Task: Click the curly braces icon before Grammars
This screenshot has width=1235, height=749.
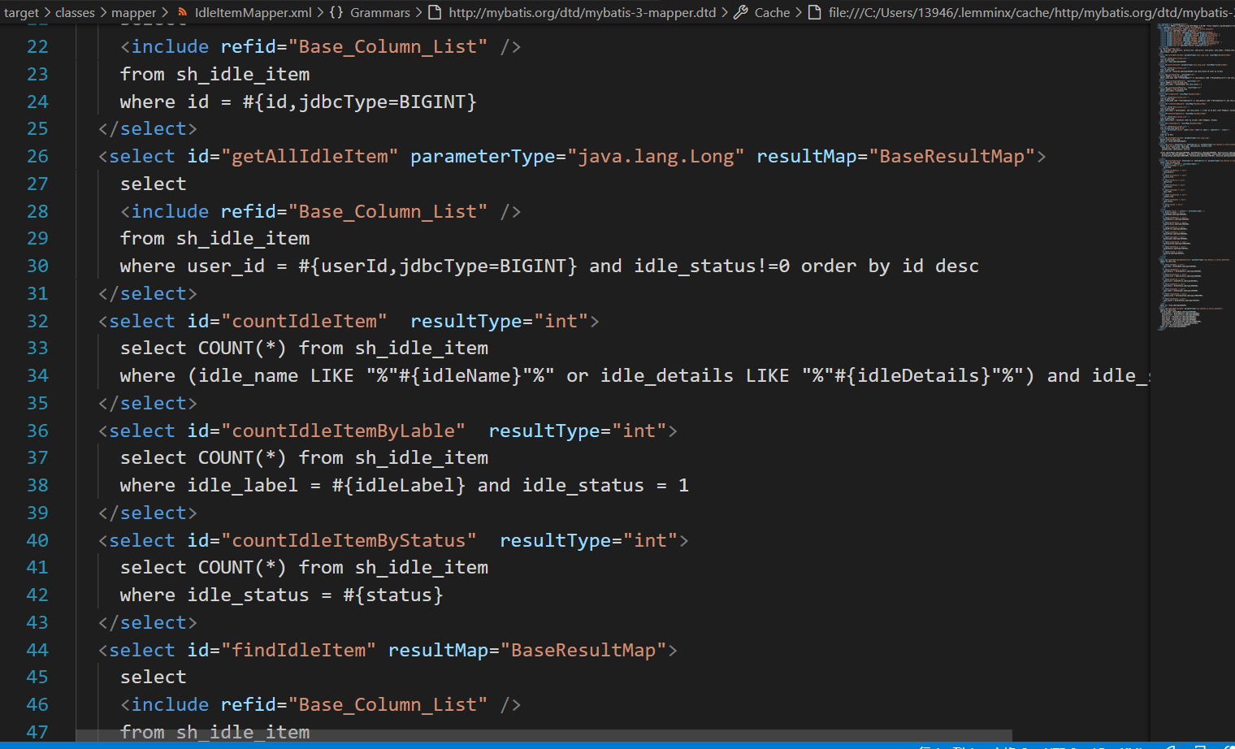Action: (336, 12)
